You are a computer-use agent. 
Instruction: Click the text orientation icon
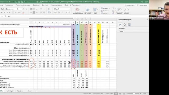point(41,9)
